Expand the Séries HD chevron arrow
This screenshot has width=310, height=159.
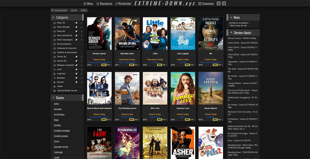tap(82, 61)
